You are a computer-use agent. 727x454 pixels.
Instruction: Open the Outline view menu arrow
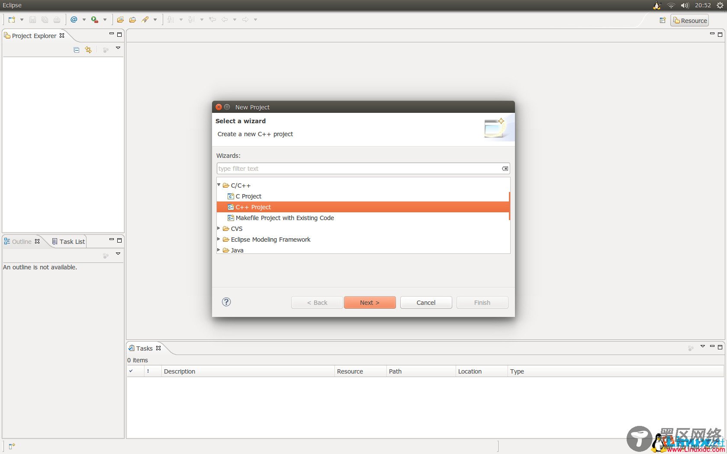click(x=118, y=254)
